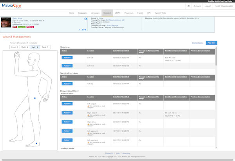This screenshot has height=161, width=235.
Task: Open the help question-mark icon
Action: [x=188, y=6]
